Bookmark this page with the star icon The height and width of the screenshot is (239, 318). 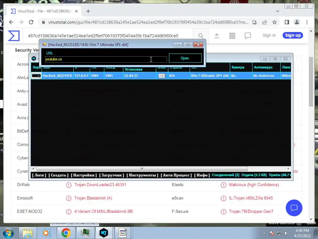point(275,22)
